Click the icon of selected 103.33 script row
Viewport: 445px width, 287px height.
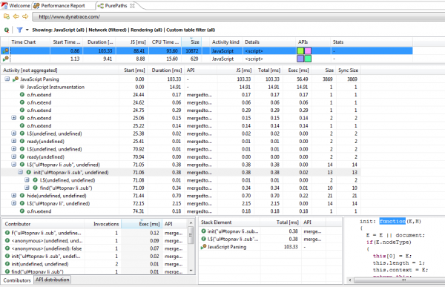point(5,51)
